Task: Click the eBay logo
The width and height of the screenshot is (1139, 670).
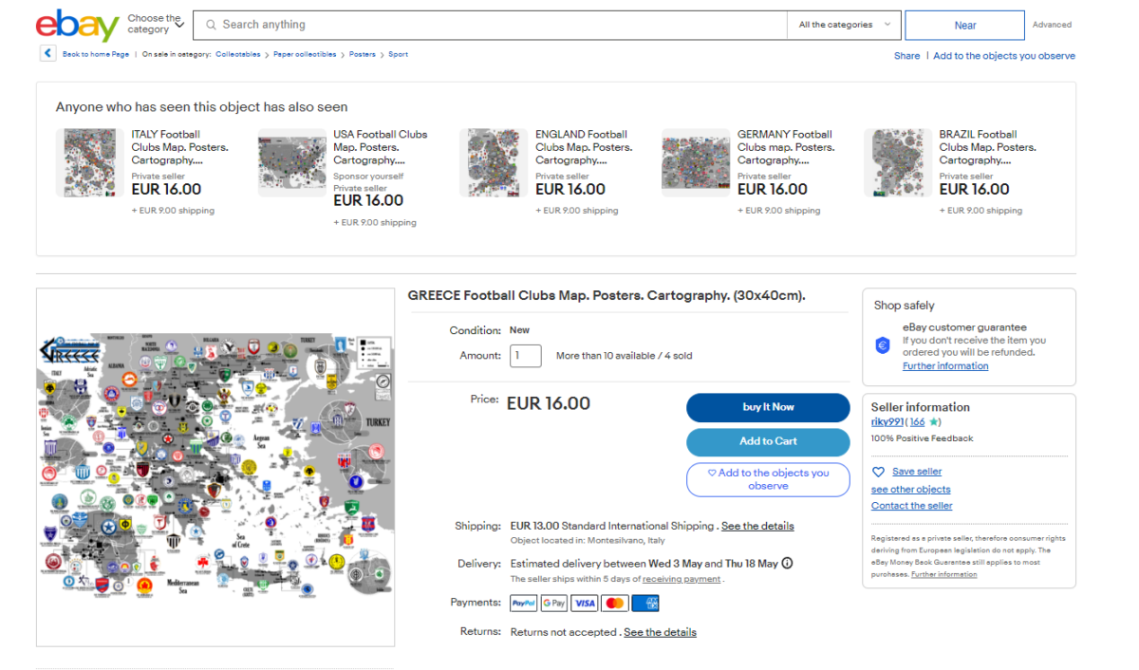Action: (77, 25)
